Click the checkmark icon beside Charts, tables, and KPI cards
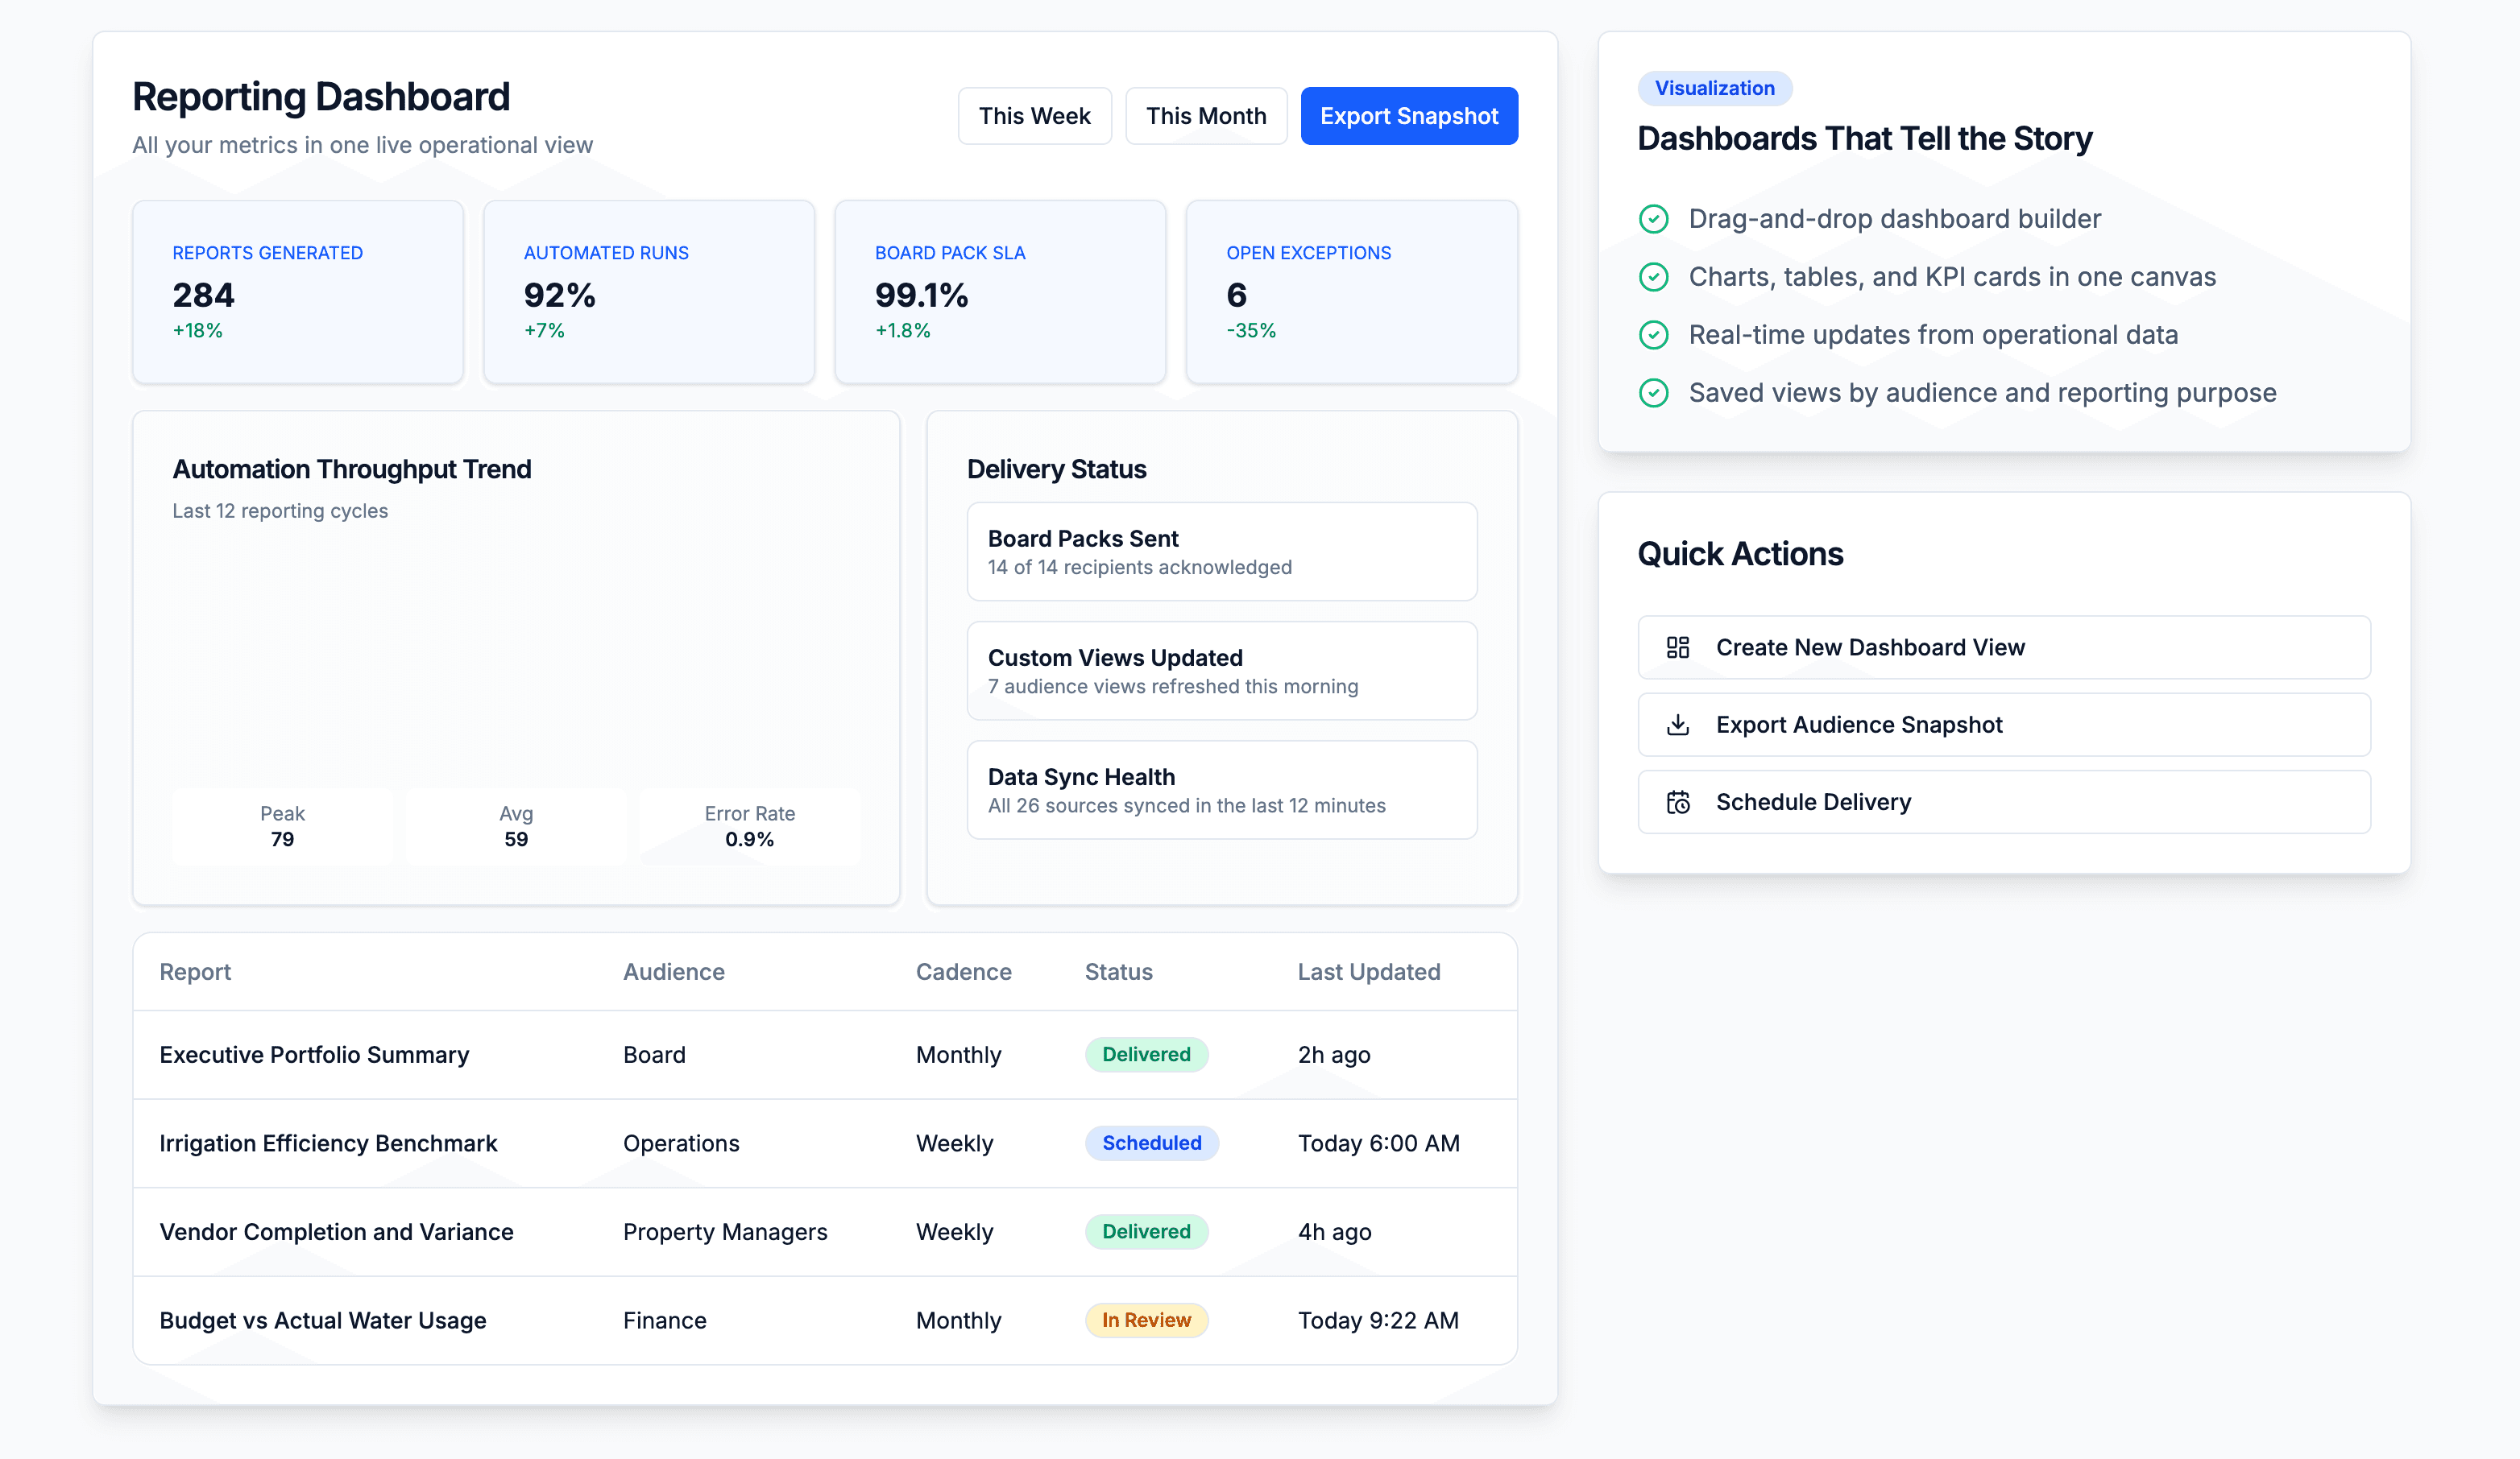Screen dimensions: 2520x1459 pyautogui.click(x=1655, y=277)
